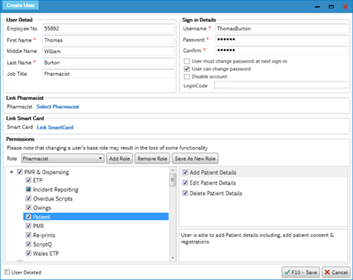353x280 pixels.
Task: Toggle User must change password at next sign-in
Action: point(187,61)
